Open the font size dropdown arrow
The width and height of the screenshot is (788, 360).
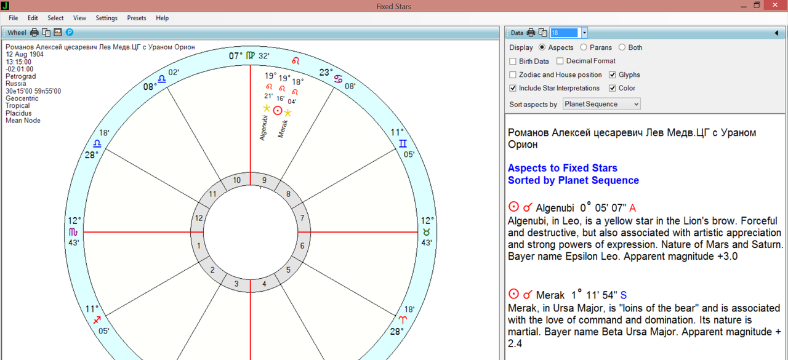click(x=584, y=33)
